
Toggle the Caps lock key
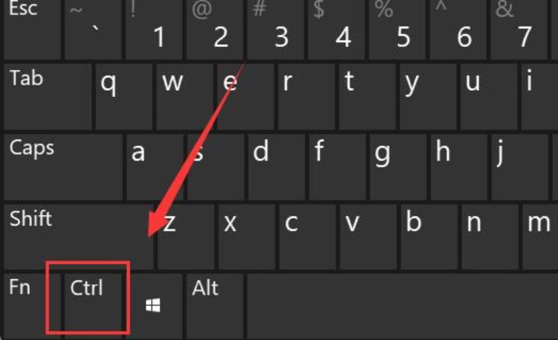[x=63, y=167]
